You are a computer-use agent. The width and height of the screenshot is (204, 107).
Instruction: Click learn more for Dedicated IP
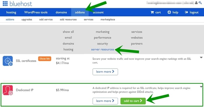(105, 101)
